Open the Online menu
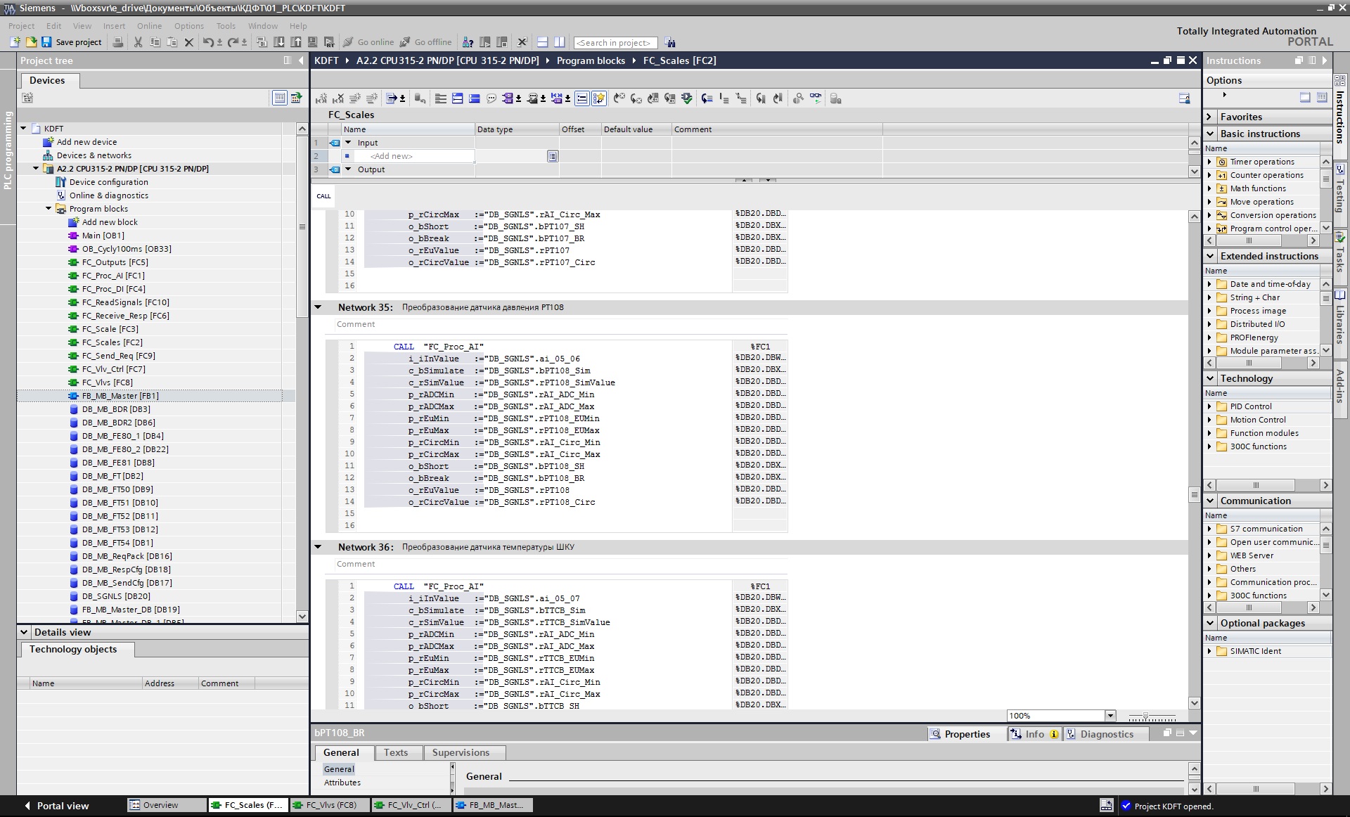Viewport: 1350px width, 817px height. pyautogui.click(x=149, y=26)
